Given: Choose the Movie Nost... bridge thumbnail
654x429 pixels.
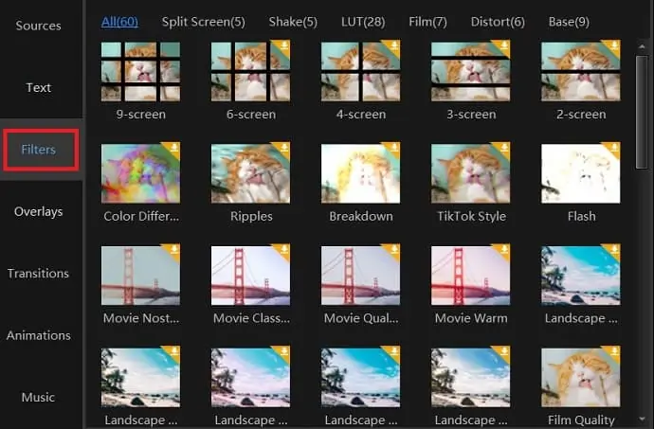Looking at the screenshot, I should point(140,276).
